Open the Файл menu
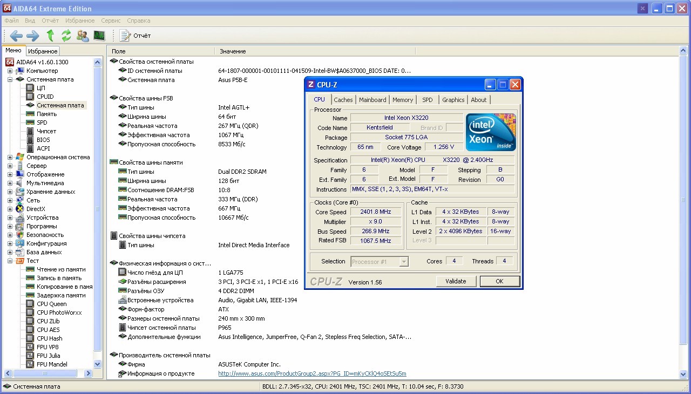 pyautogui.click(x=12, y=21)
